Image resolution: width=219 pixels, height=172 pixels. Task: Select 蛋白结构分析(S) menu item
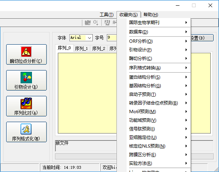tap(159, 77)
